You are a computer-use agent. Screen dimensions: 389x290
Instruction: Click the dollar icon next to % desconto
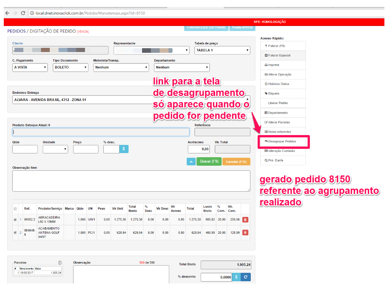(x=236, y=277)
